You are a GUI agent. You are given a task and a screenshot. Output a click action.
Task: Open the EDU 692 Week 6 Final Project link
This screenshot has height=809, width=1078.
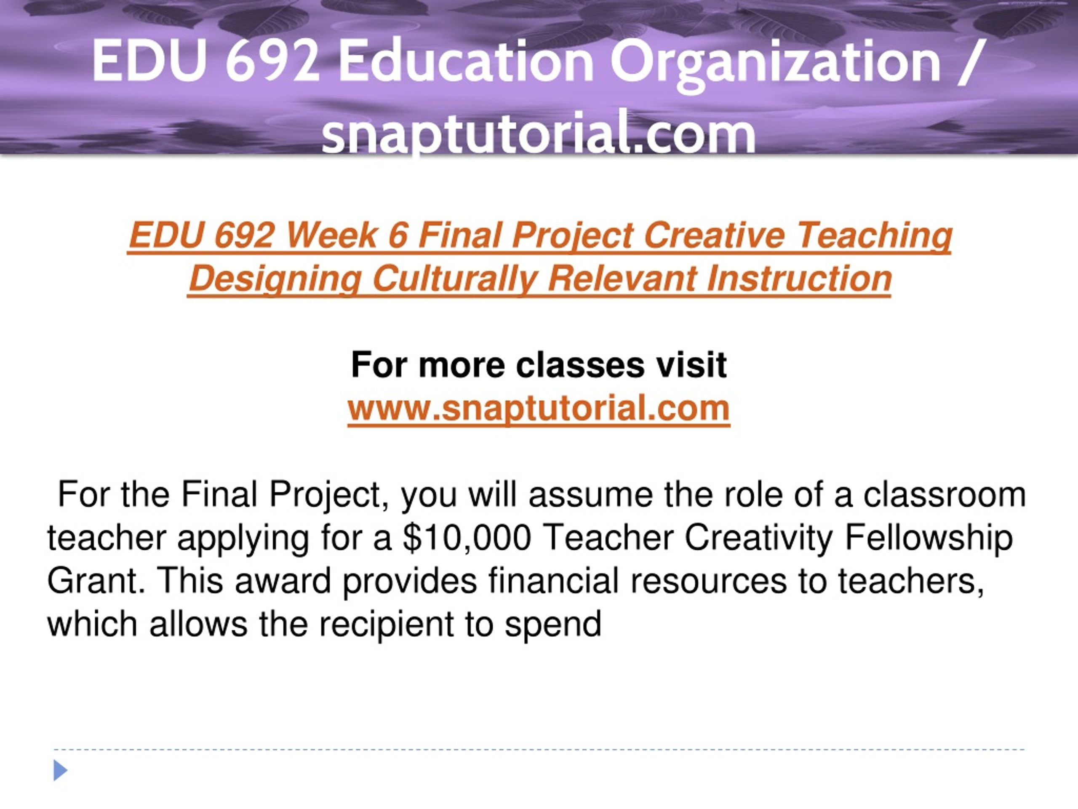pyautogui.click(x=539, y=236)
